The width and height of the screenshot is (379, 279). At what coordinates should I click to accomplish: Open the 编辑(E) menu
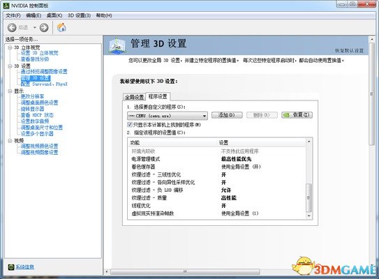click(34, 15)
